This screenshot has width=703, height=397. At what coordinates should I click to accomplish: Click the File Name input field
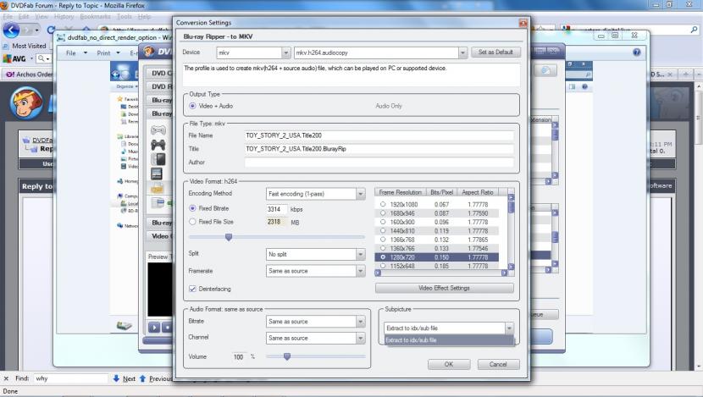[379, 135]
